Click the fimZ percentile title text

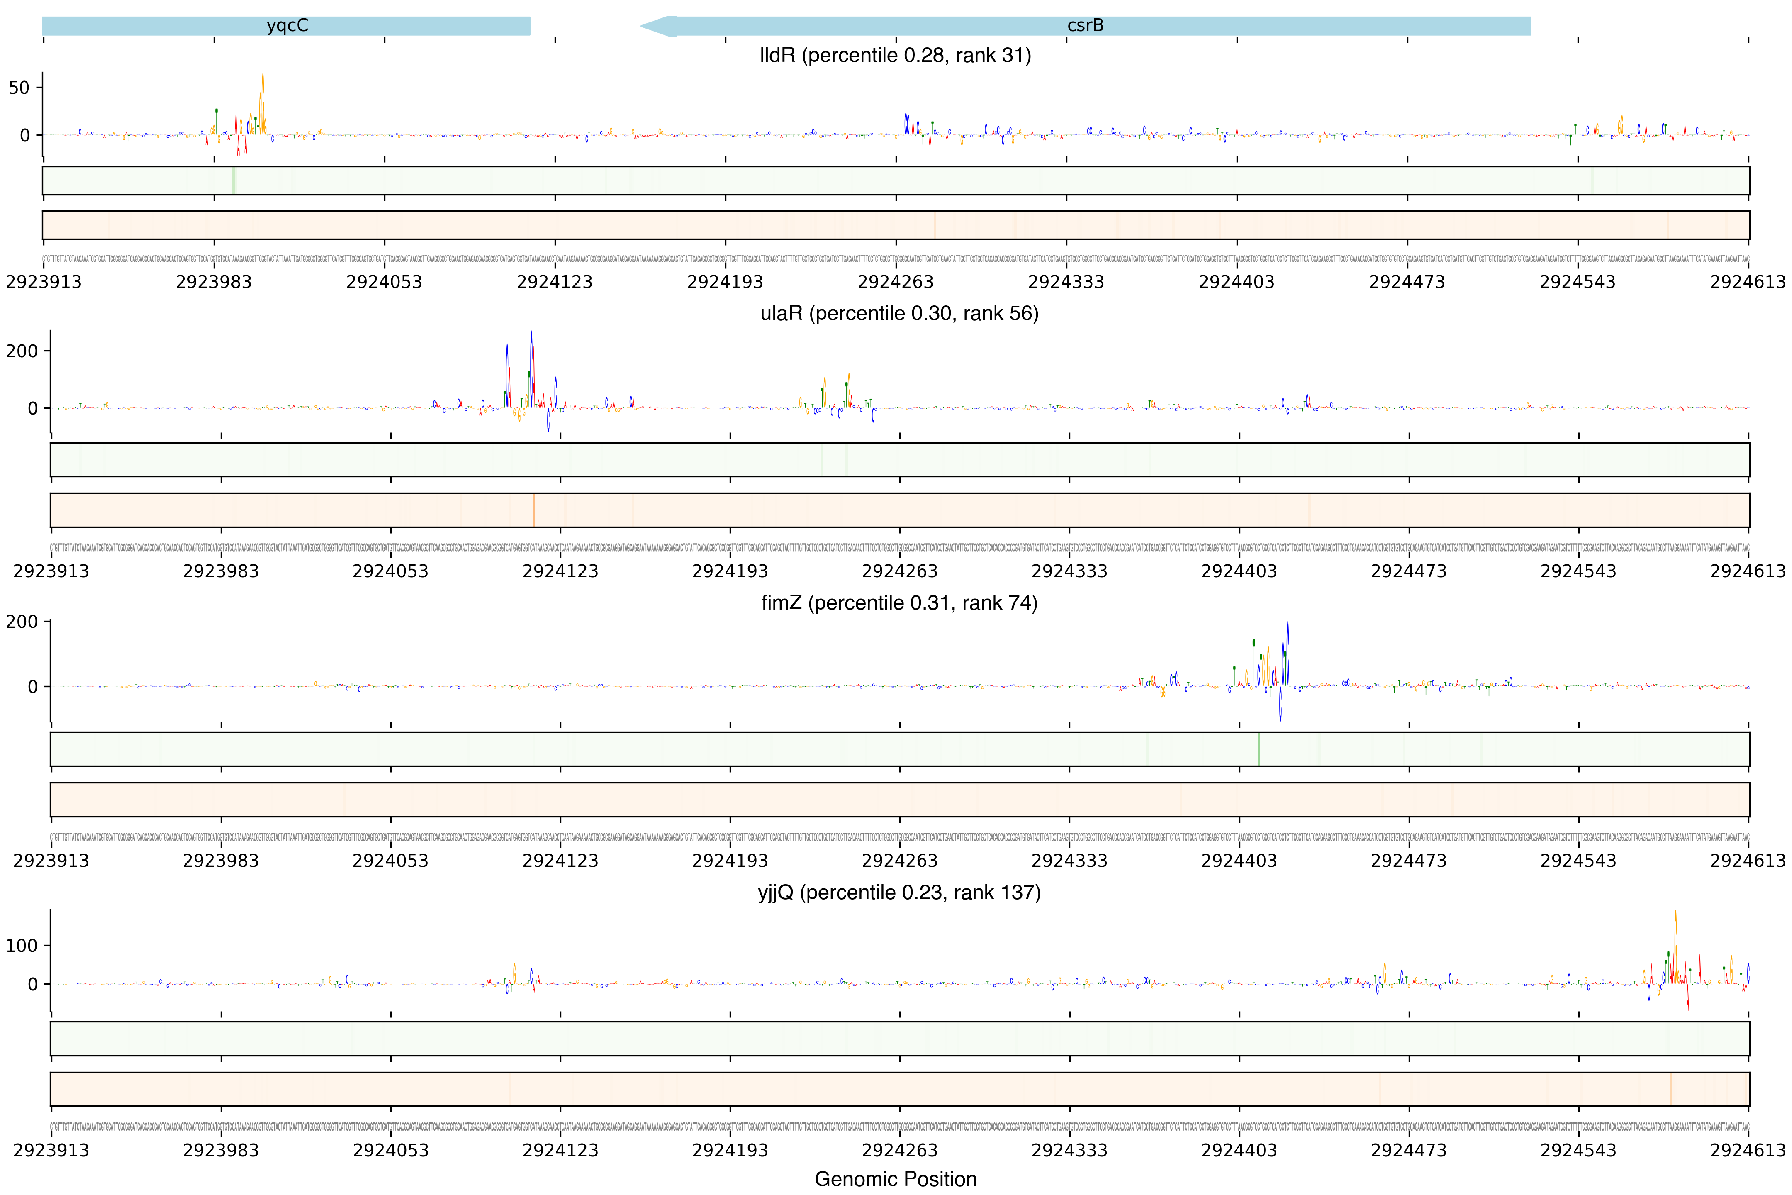tap(899, 603)
